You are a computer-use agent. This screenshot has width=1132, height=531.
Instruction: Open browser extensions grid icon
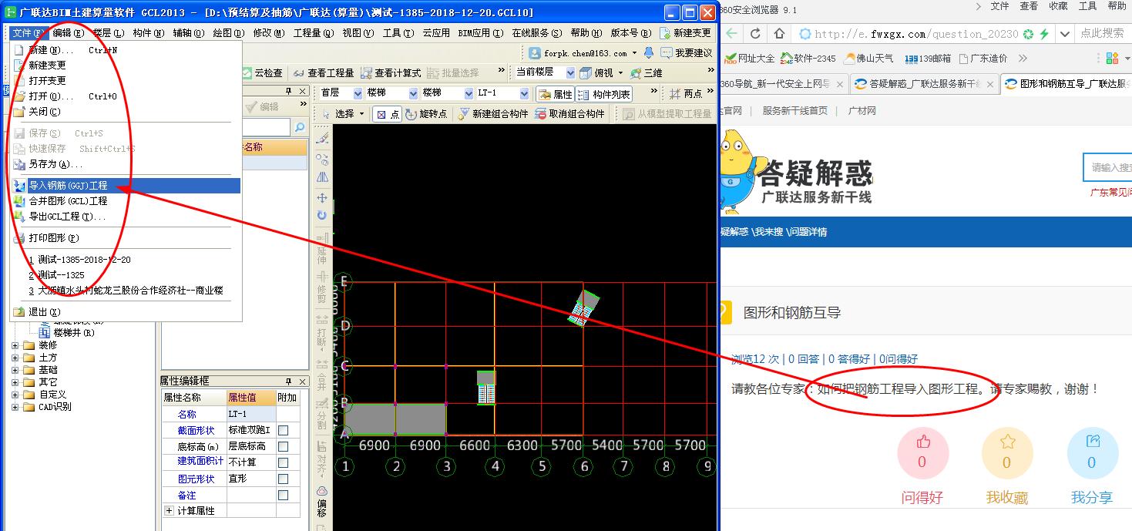coord(1112,58)
